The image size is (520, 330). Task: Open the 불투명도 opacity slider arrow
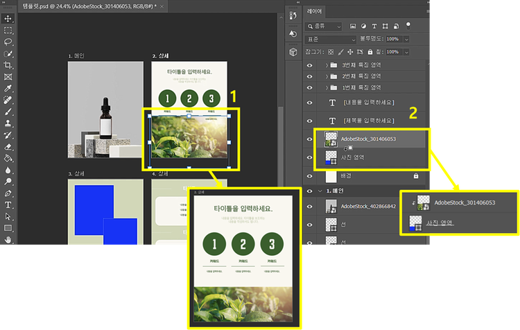(x=406, y=40)
